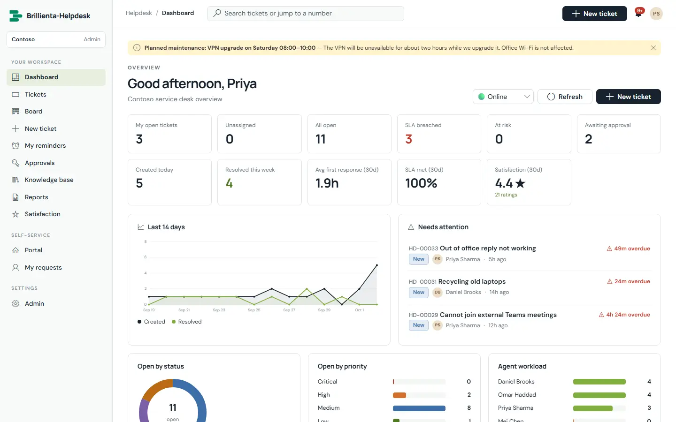
Task: Click the Medium priority bar
Action: click(x=419, y=408)
